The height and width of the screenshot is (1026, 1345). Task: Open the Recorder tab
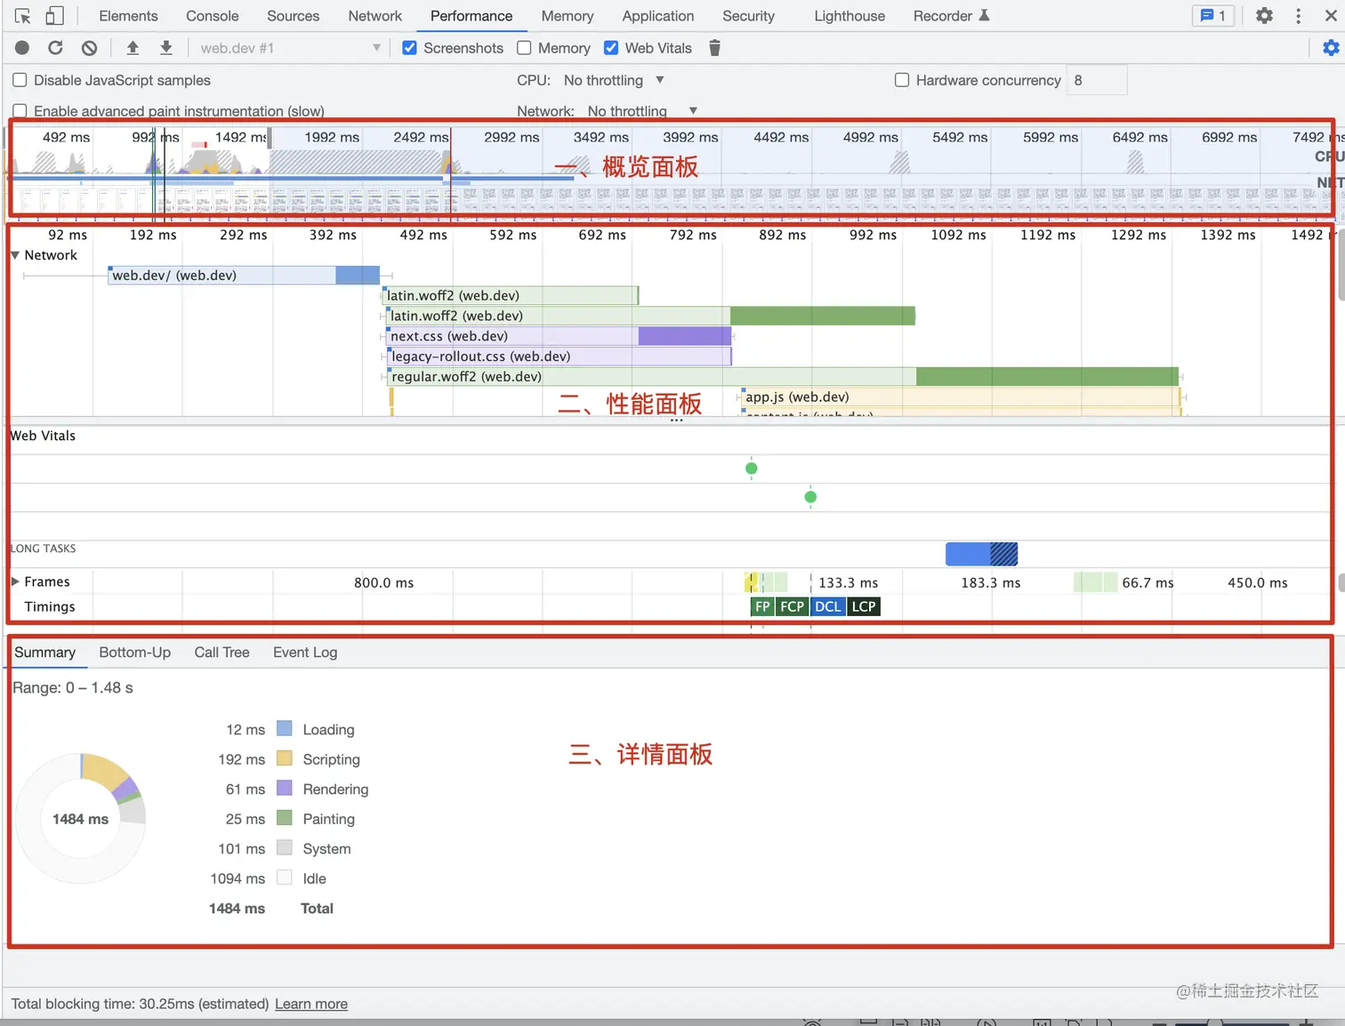(x=951, y=16)
